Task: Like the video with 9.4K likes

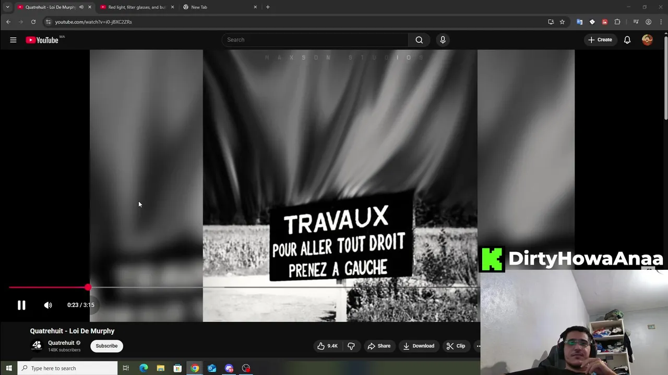Action: coord(327,346)
